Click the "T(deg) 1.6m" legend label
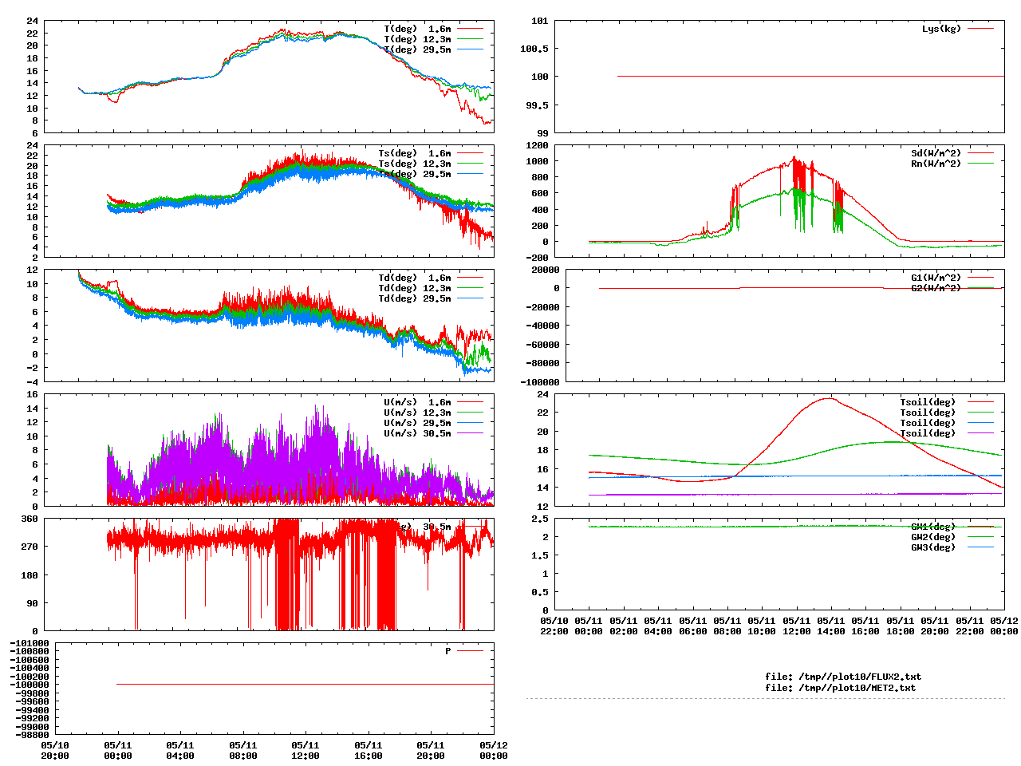The width and height of the screenshot is (1021, 766). [x=417, y=29]
